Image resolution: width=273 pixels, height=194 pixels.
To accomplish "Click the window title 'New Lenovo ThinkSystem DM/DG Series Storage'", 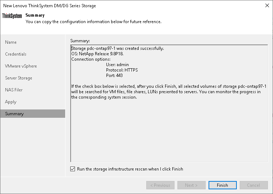I will click(50, 6).
